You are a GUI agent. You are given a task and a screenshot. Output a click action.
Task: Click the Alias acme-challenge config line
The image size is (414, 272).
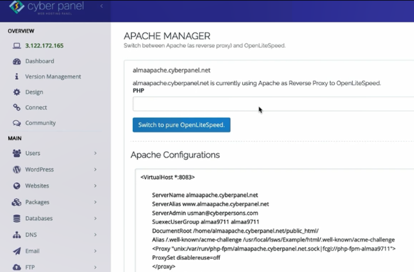point(273,240)
